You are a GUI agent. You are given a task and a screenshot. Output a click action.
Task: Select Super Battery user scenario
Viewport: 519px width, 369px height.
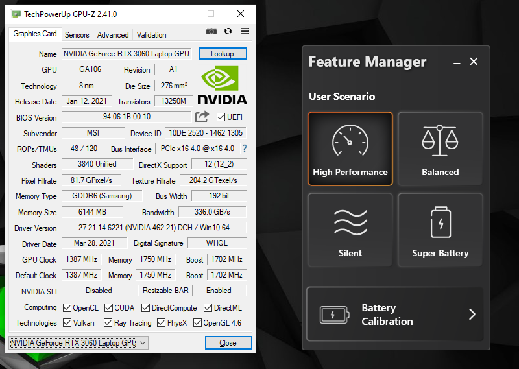440,230
